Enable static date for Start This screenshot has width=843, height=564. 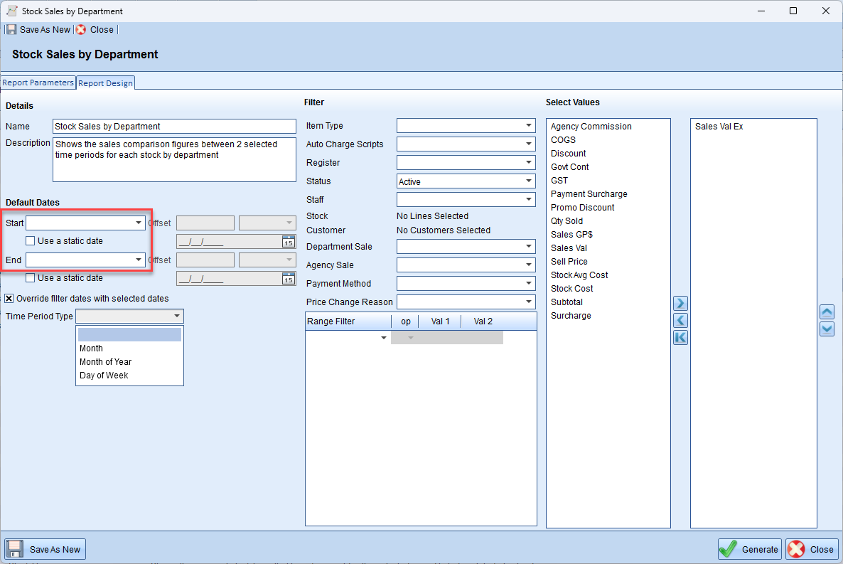click(x=31, y=241)
